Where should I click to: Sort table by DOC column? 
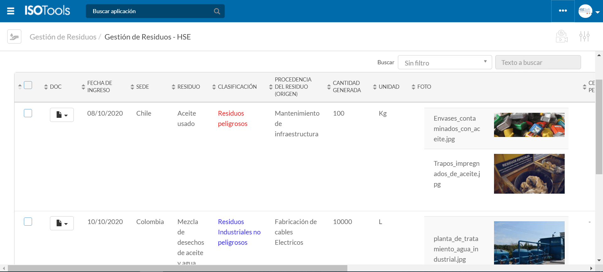[x=46, y=87]
